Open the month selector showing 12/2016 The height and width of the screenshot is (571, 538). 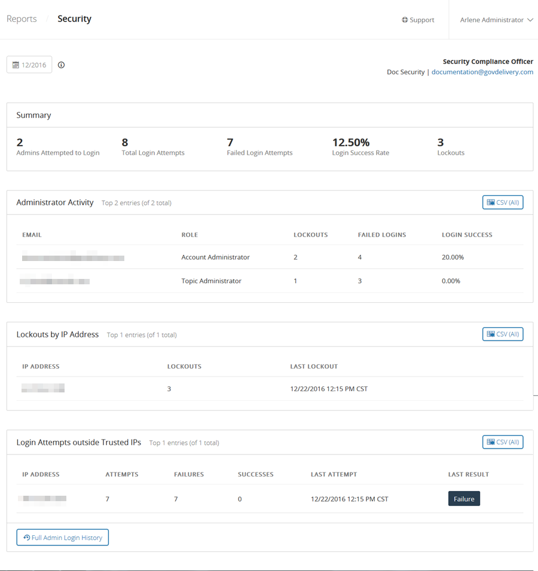(29, 65)
